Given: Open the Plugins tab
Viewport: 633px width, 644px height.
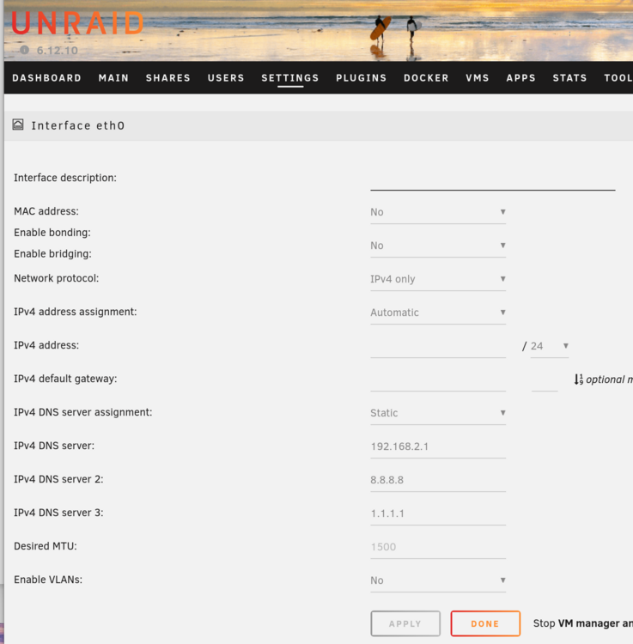Looking at the screenshot, I should 361,78.
